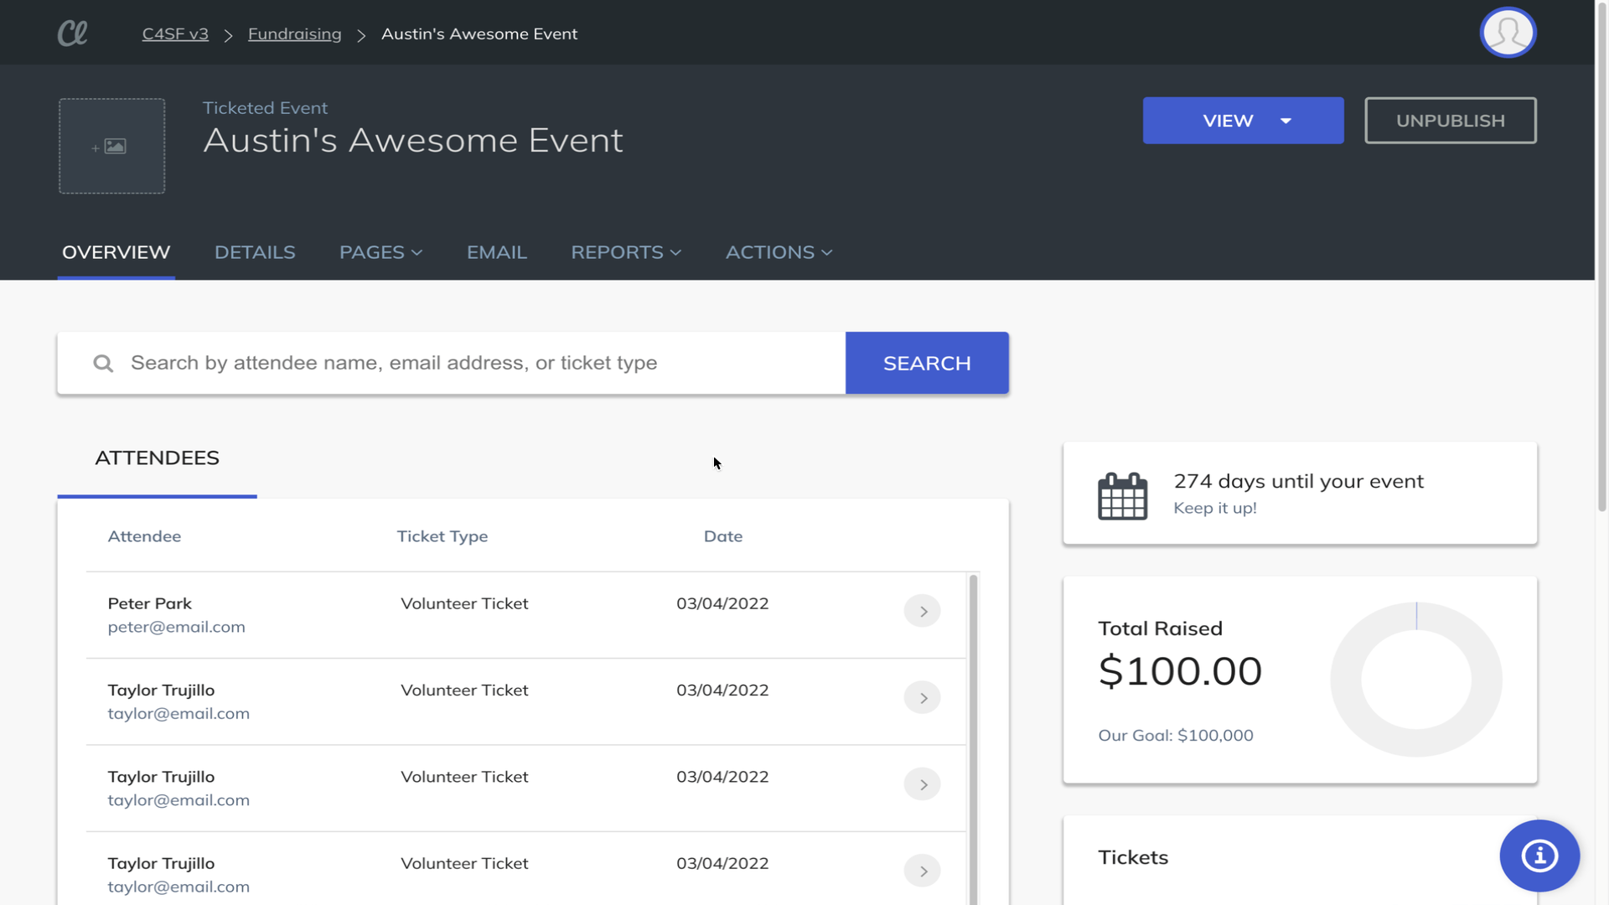Click the Keep it up! link
This screenshot has width=1609, height=905.
click(1213, 507)
